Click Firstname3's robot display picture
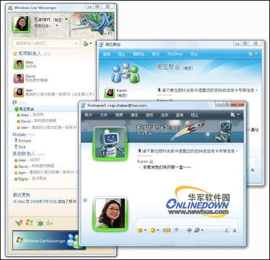This screenshot has width=270, height=260. tap(110, 143)
